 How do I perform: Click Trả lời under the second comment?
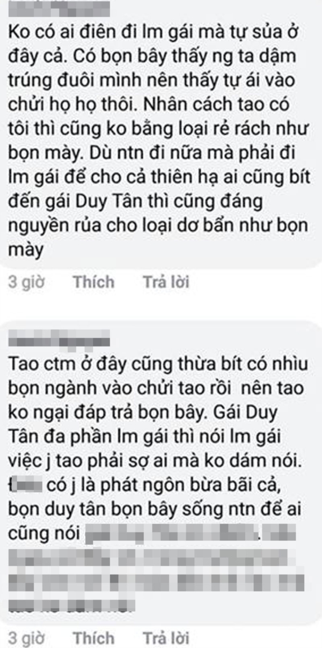166,638
